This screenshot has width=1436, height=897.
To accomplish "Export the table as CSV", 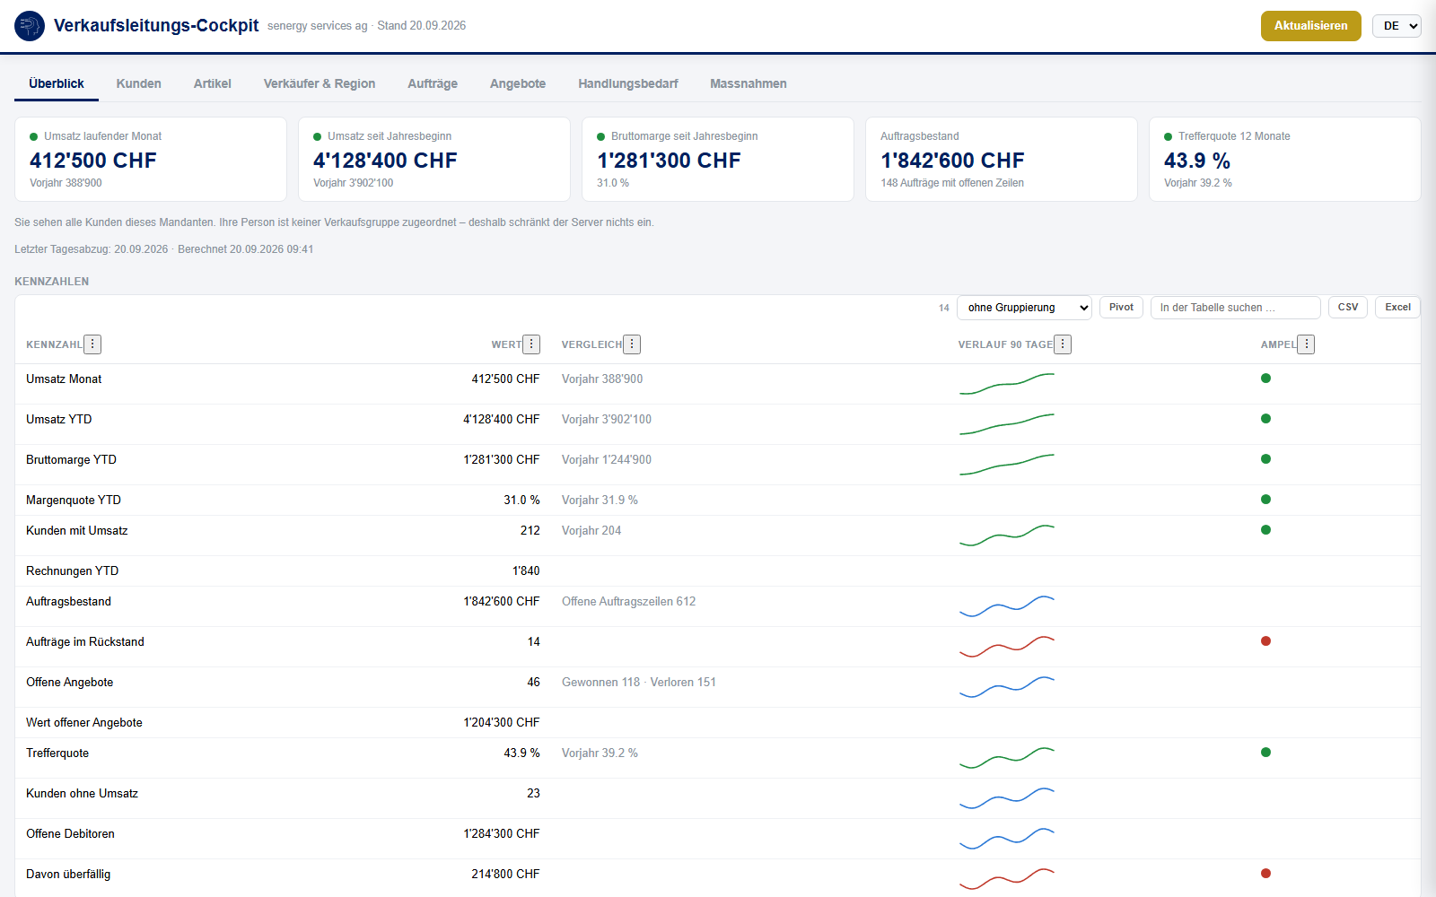I will 1348,308.
